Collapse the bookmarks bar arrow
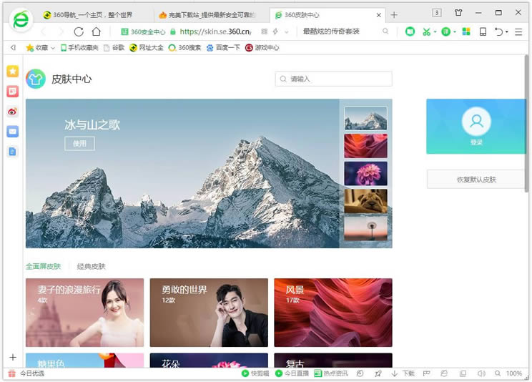The height and width of the screenshot is (382, 532). (13, 47)
